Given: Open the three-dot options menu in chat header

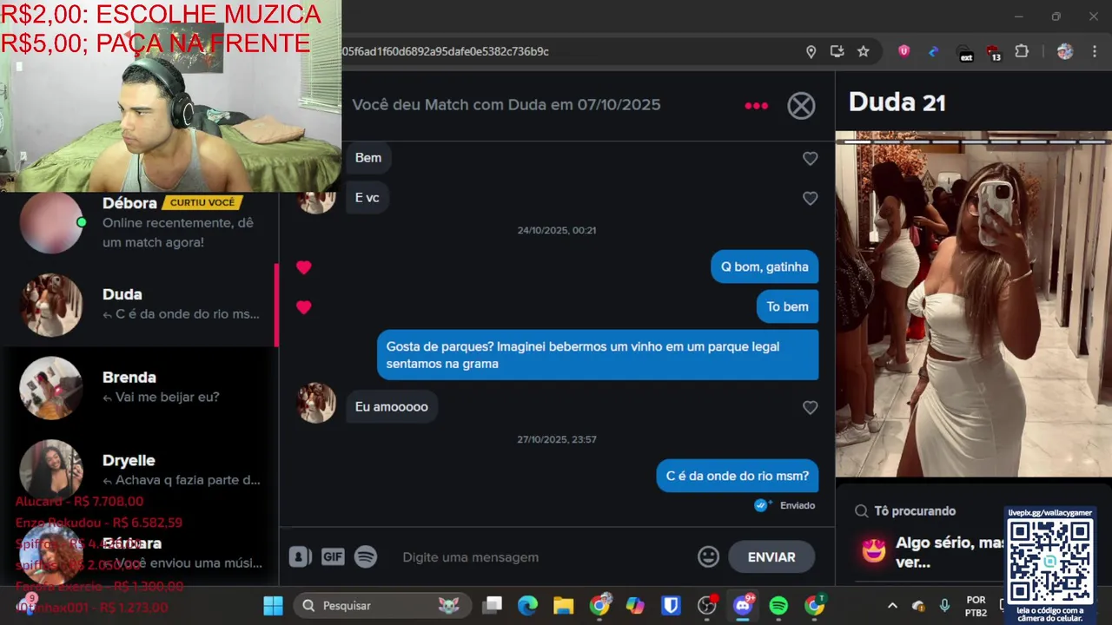Looking at the screenshot, I should tap(756, 106).
